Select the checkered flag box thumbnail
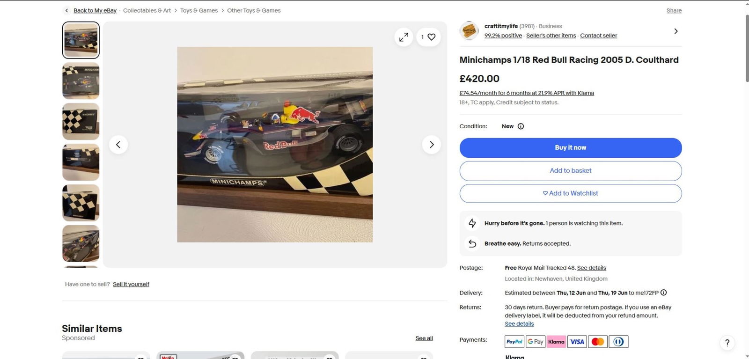This screenshot has height=359, width=749. coord(80,121)
